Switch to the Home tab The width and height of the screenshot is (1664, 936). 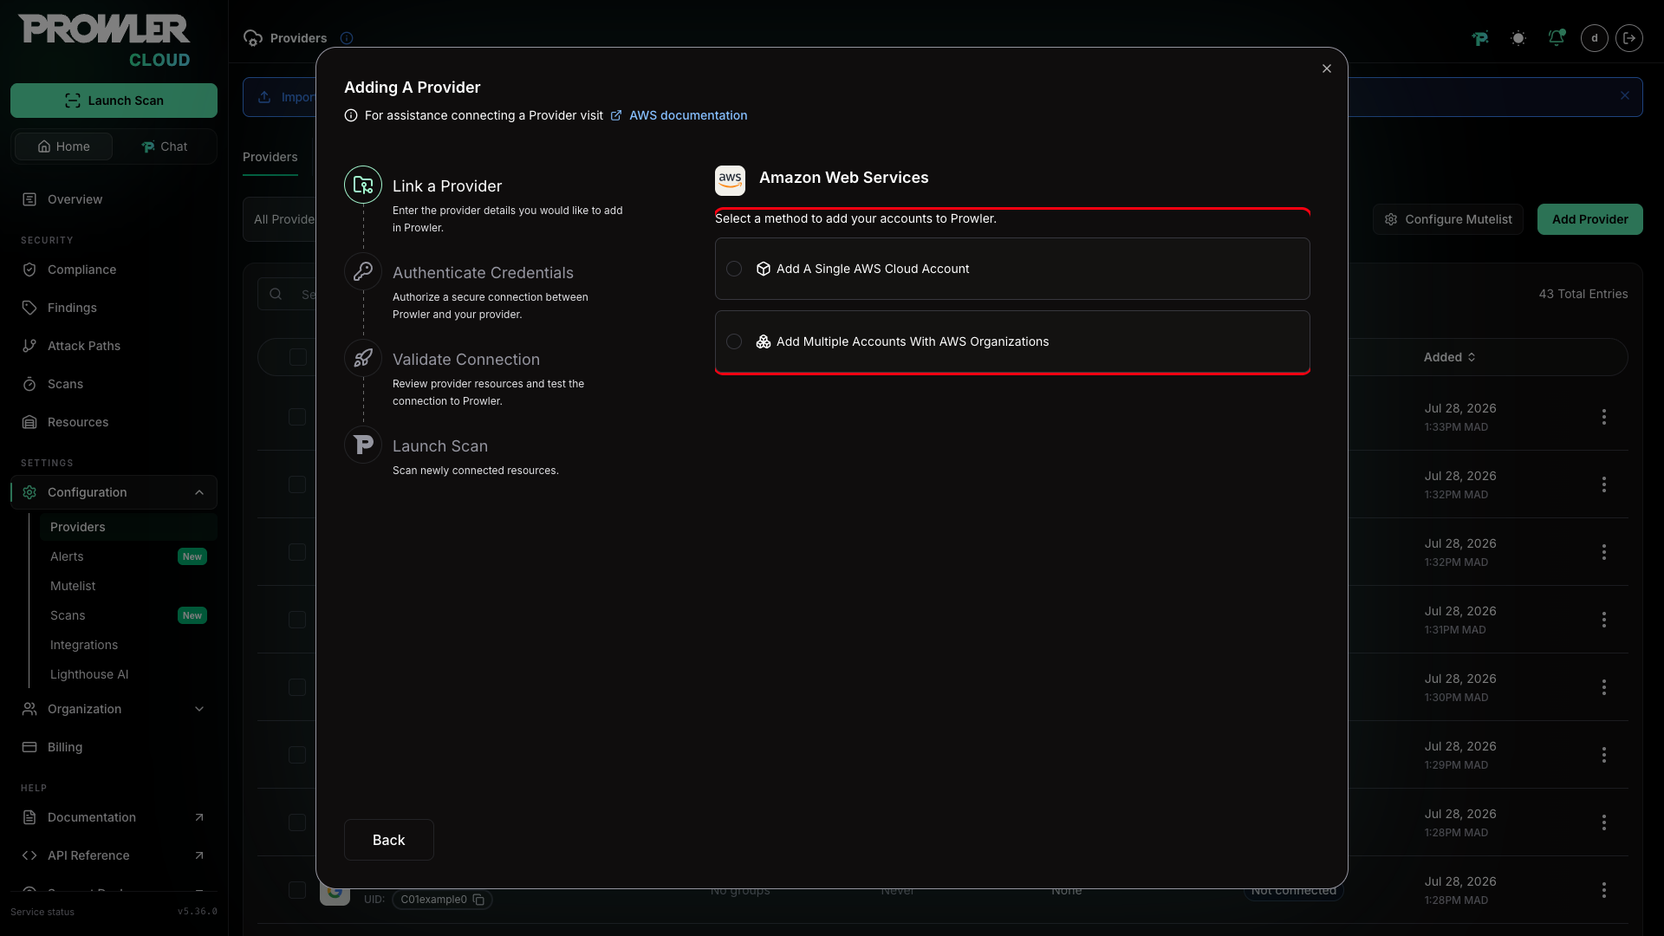[63, 146]
